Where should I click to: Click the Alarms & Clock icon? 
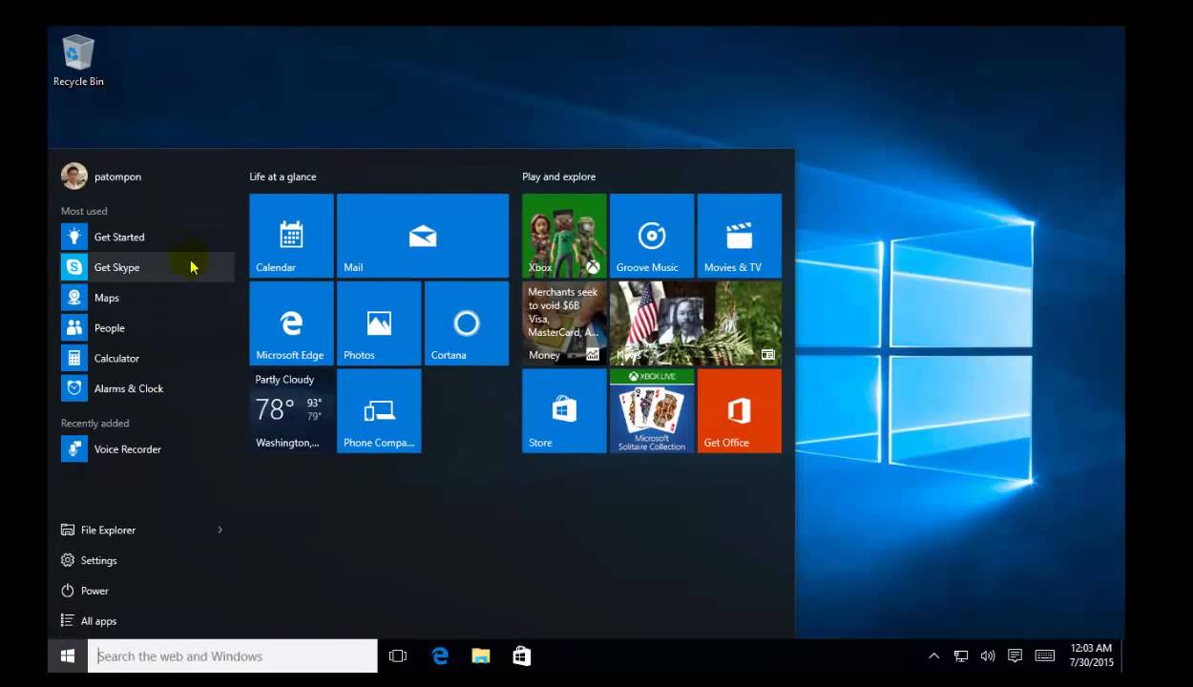tap(74, 388)
